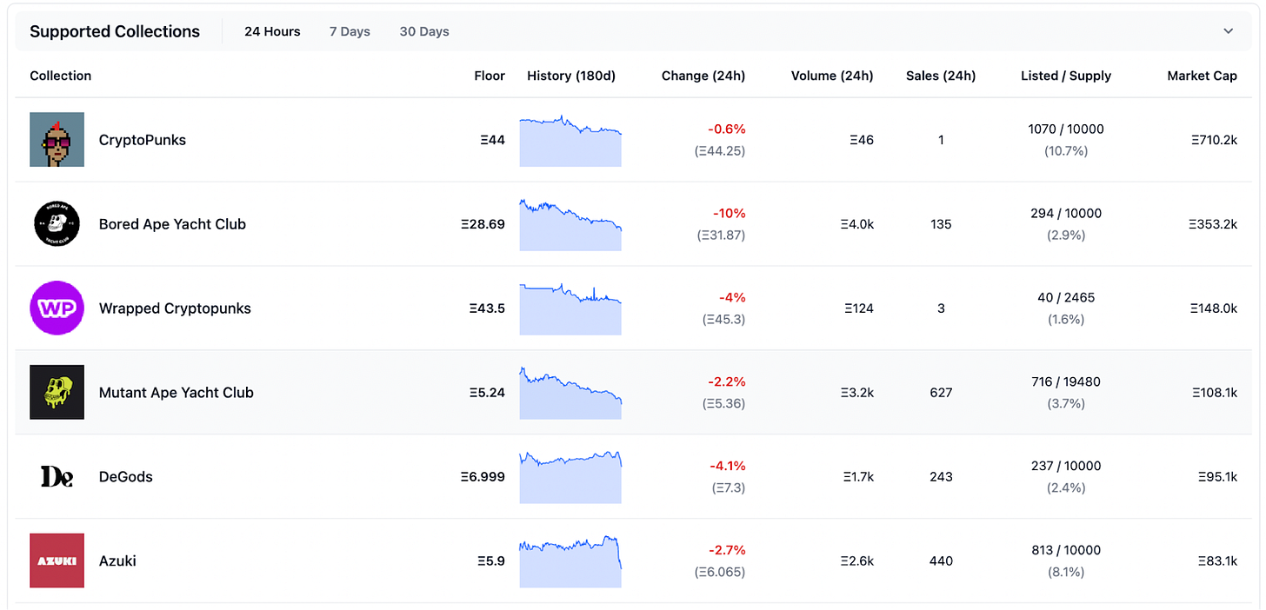
Task: Click the sales count 440
Action: pyautogui.click(x=941, y=561)
